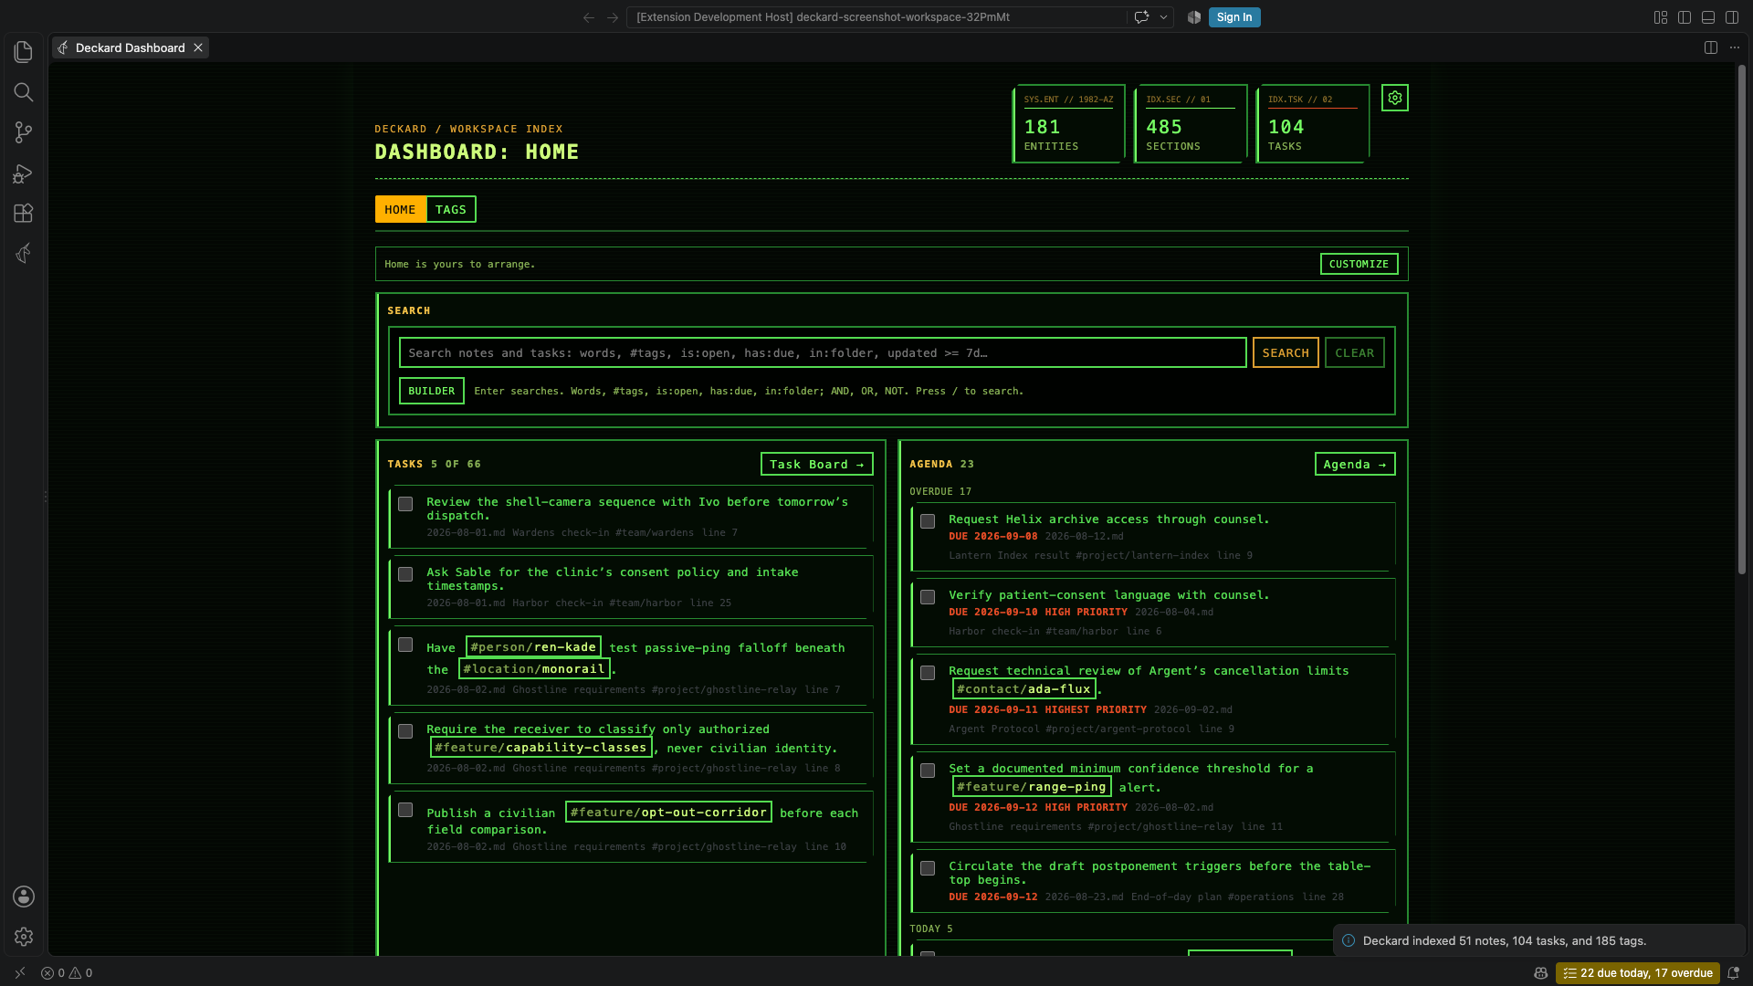The width and height of the screenshot is (1753, 986).
Task: Open the #contact/ada-flux tag
Action: click(x=1023, y=688)
